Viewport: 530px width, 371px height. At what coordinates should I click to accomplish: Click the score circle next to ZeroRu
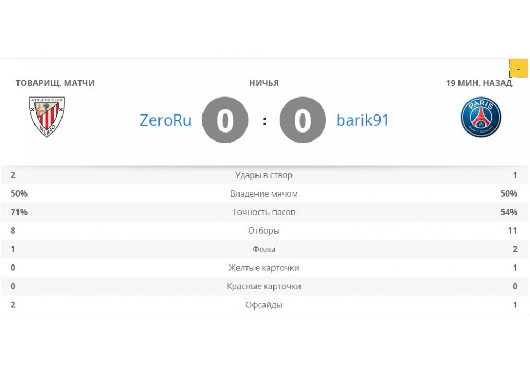[x=225, y=120]
